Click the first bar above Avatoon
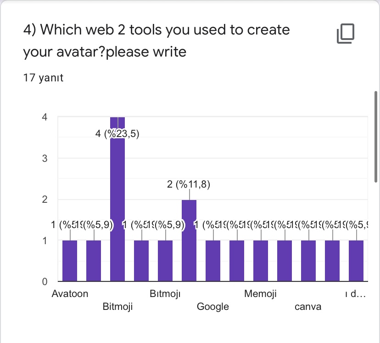The height and width of the screenshot is (343, 380). tap(70, 260)
